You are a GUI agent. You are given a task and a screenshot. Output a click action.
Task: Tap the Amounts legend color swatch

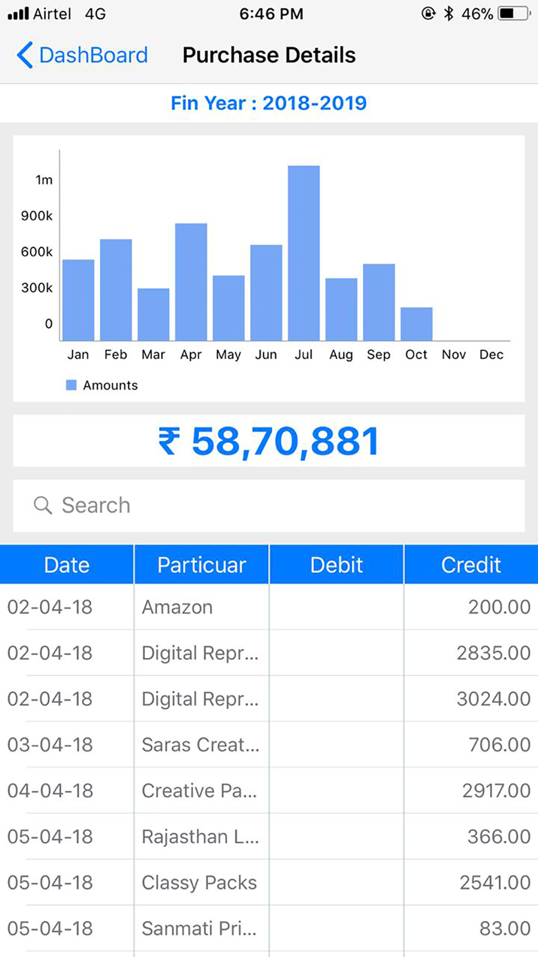71,385
